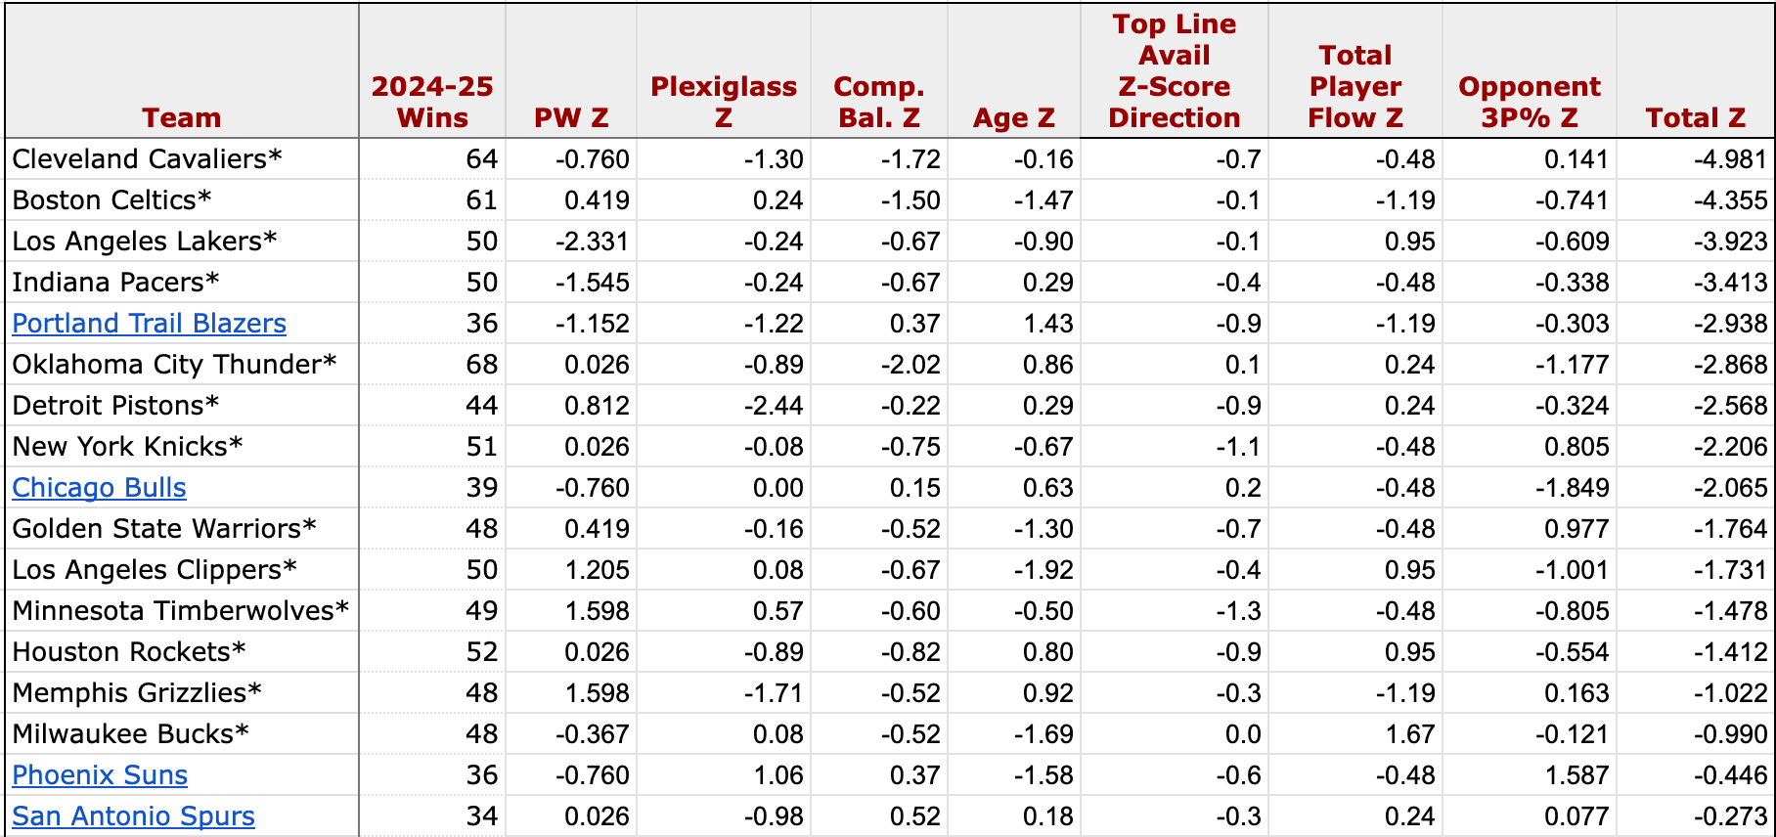Click the Plexiglass Z column header
Viewport: 1776px width, 837px height.
click(724, 102)
